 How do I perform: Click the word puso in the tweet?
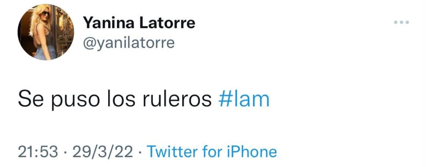click(x=70, y=101)
